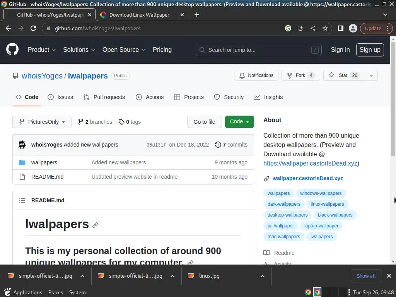396x297 pixels.
Task: View the 0 tags link
Action: click(130, 122)
